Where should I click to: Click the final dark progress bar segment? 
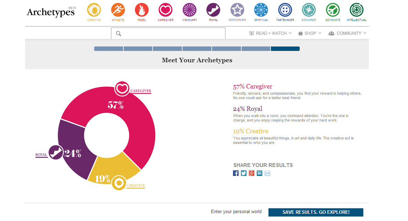coord(285,49)
